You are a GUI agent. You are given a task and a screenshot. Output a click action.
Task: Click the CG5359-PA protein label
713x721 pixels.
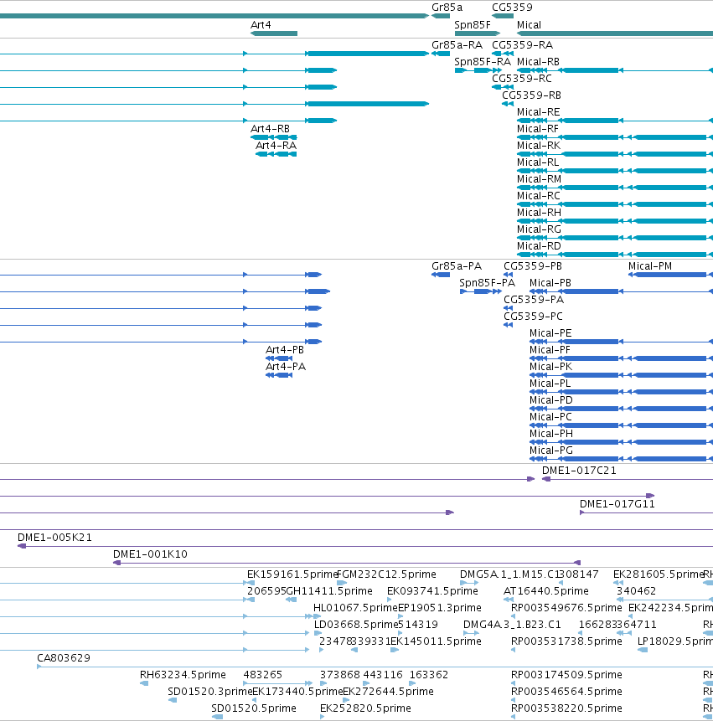[x=534, y=300]
